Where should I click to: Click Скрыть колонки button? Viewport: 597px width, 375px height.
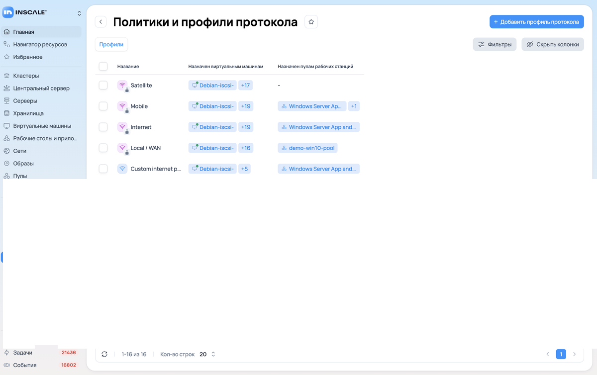click(553, 44)
